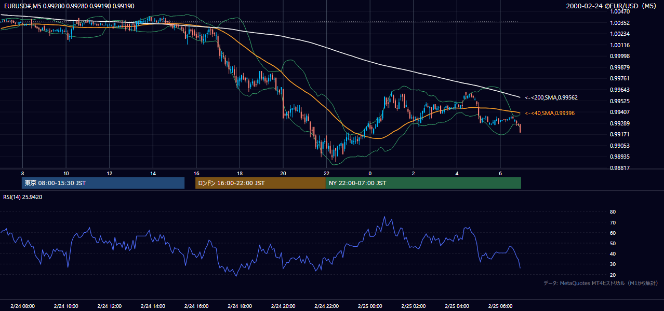
Task: Click RSI axis level 30
Action: pyautogui.click(x=613, y=264)
